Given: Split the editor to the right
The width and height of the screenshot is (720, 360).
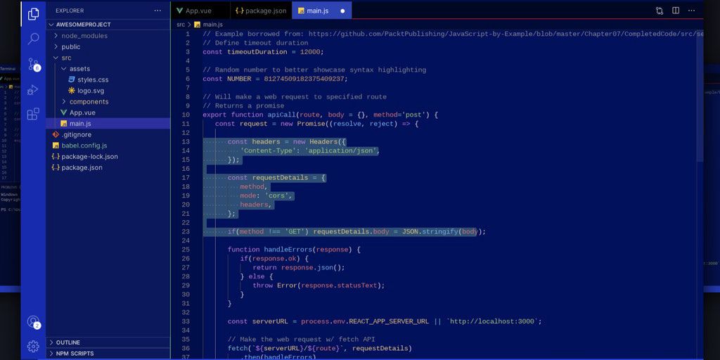Looking at the screenshot, I should 676,11.
